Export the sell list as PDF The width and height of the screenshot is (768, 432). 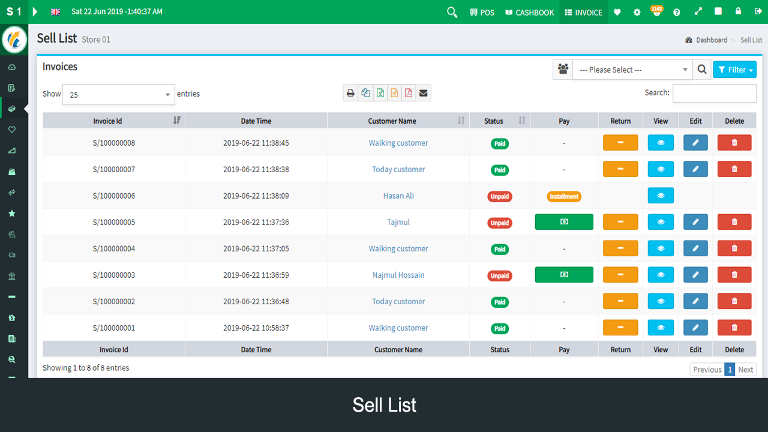[x=409, y=93]
